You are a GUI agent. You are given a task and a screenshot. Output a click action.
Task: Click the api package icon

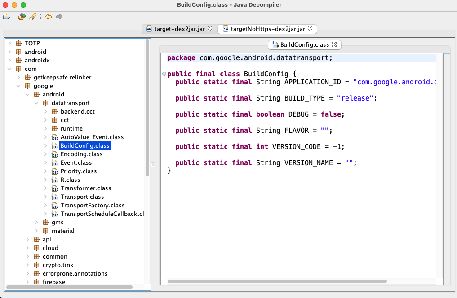[x=36, y=240]
